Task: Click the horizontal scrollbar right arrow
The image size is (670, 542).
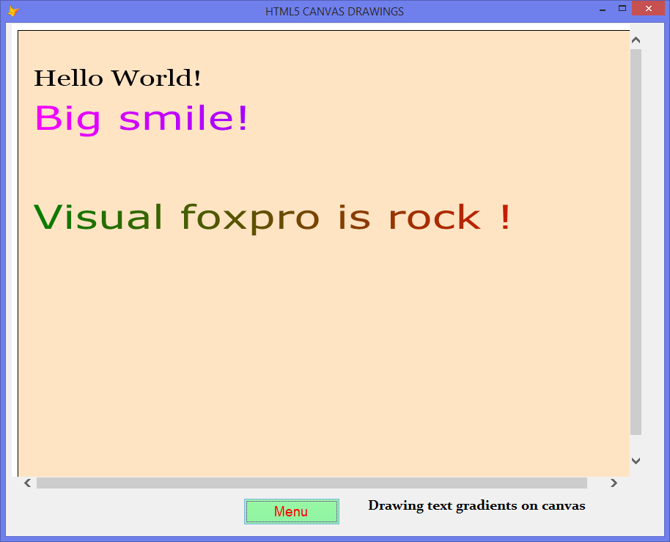Action: click(614, 483)
